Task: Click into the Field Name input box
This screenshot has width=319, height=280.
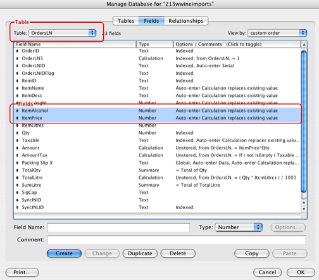Action: pyautogui.click(x=118, y=227)
